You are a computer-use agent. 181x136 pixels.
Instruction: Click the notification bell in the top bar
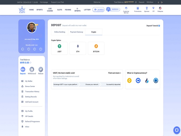pyautogui.click(x=158, y=2)
